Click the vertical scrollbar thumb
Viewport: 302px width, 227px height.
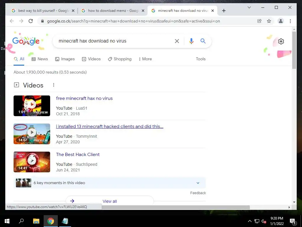coord(294,50)
